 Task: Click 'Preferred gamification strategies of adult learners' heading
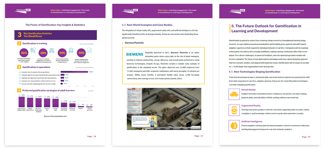point(48,90)
